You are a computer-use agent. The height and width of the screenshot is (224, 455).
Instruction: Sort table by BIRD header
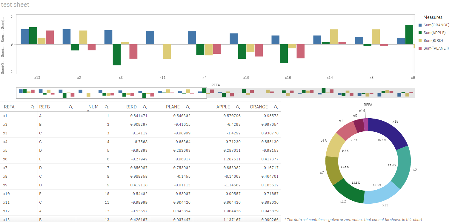[x=131, y=107]
